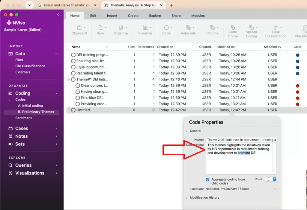Select the Theme#1 DEI Initi code circle

[x=73, y=80]
